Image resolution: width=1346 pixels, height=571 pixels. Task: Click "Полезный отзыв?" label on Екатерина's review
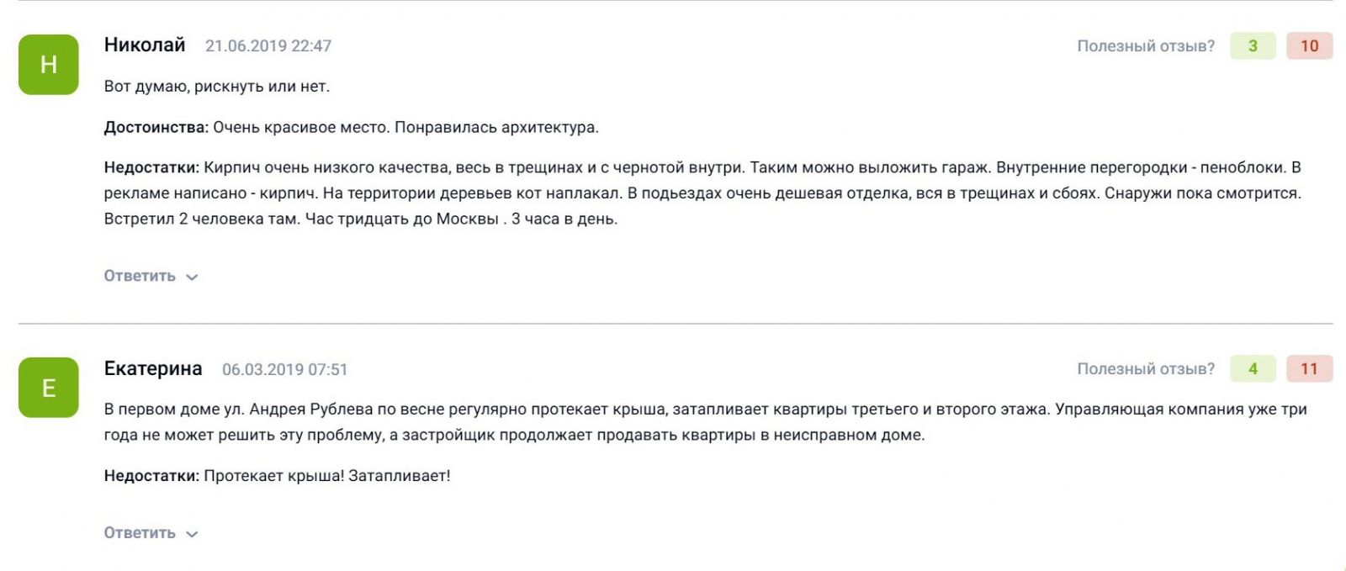(x=1146, y=369)
